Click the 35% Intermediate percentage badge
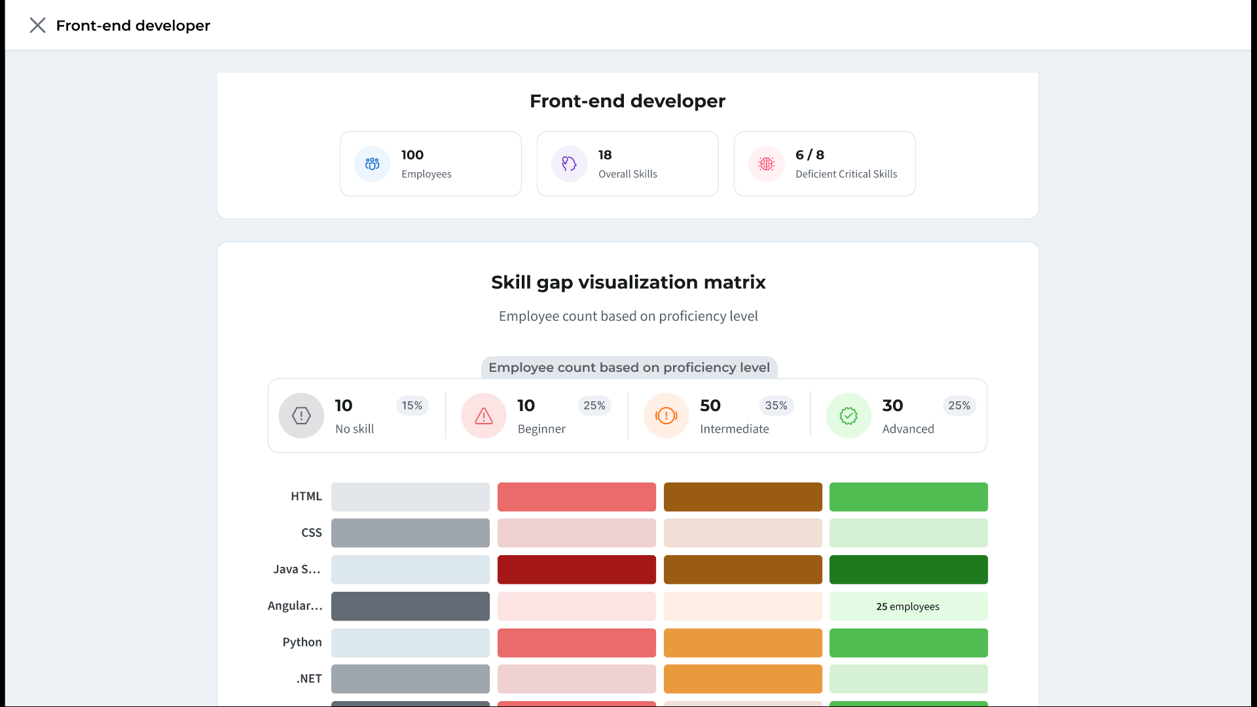Image resolution: width=1257 pixels, height=707 pixels. pos(776,406)
